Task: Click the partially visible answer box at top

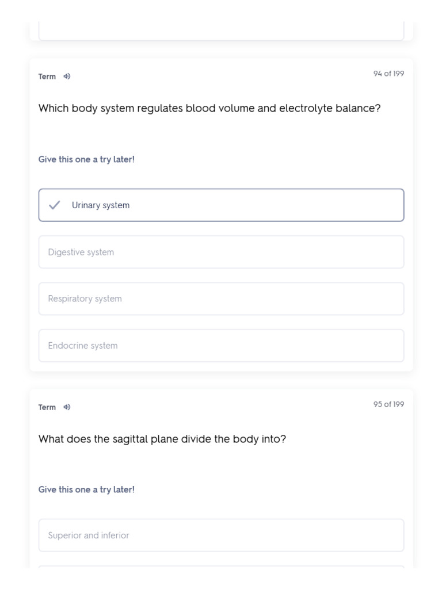Action: point(221,30)
